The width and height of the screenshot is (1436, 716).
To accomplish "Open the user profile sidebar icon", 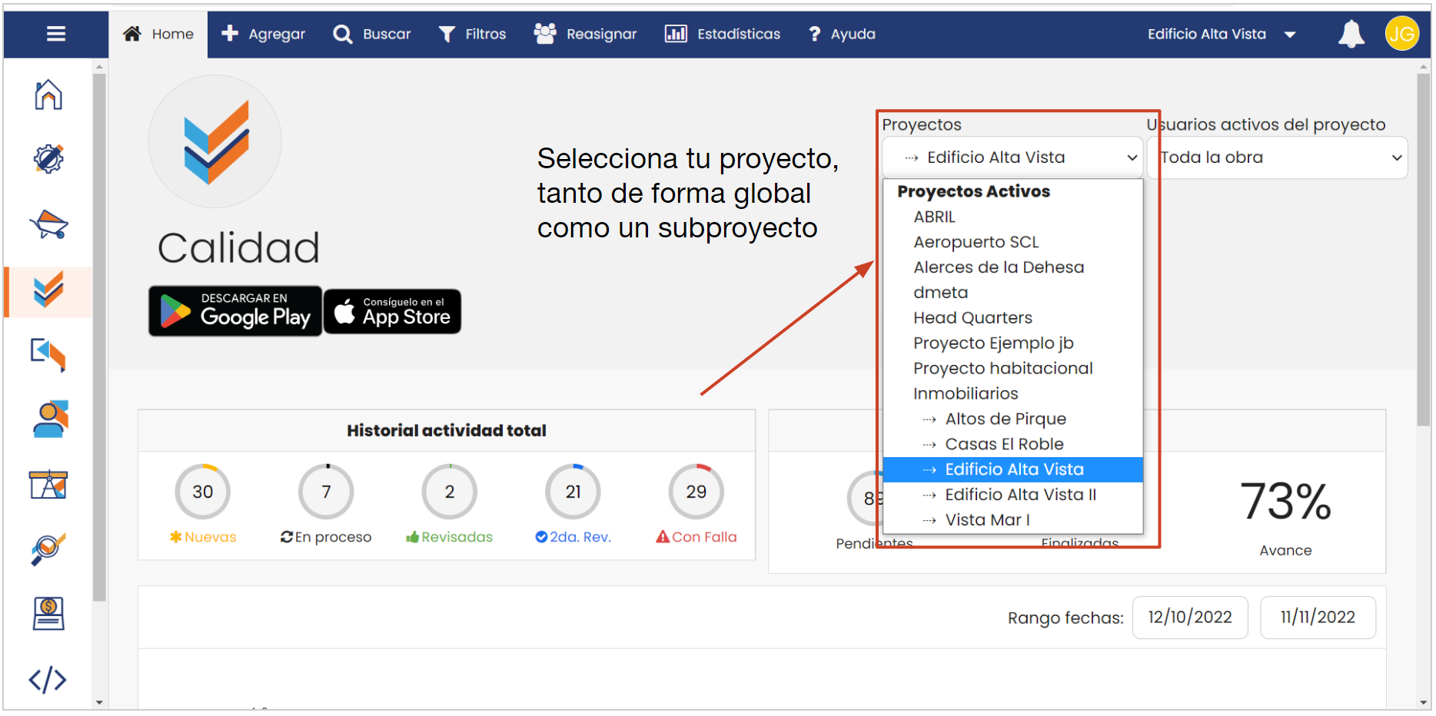I will coord(50,419).
